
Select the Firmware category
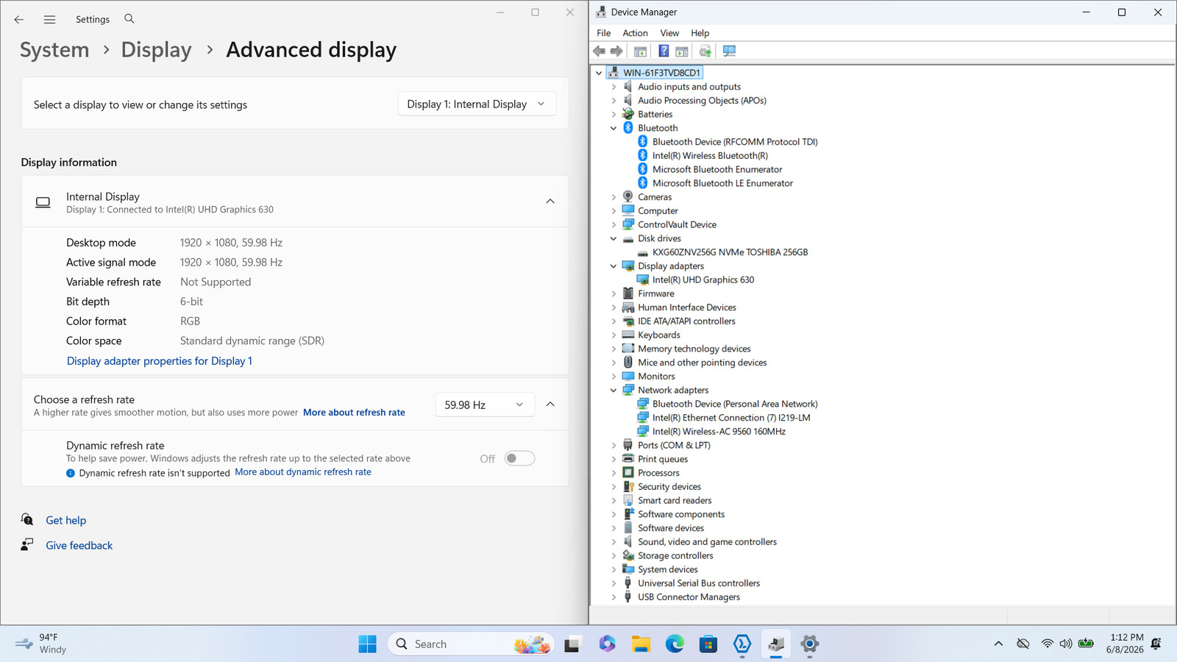click(655, 293)
